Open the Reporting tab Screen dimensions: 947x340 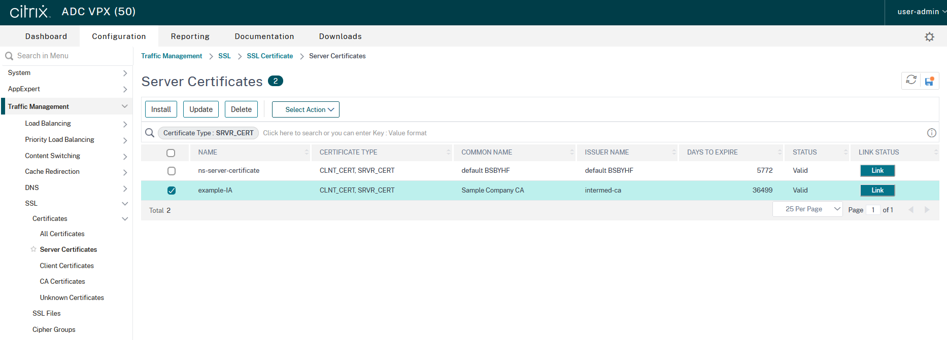[x=190, y=36]
